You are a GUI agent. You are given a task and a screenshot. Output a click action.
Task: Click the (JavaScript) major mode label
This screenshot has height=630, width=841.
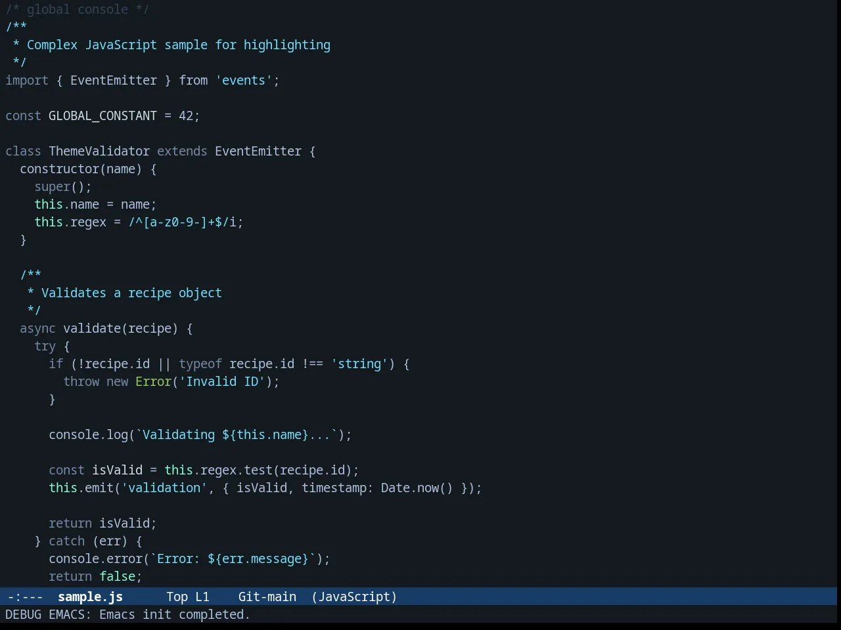click(354, 597)
